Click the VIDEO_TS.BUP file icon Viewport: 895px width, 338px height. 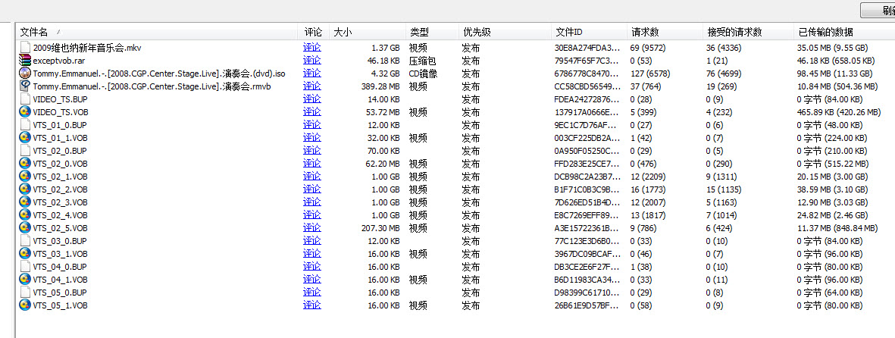(x=26, y=99)
